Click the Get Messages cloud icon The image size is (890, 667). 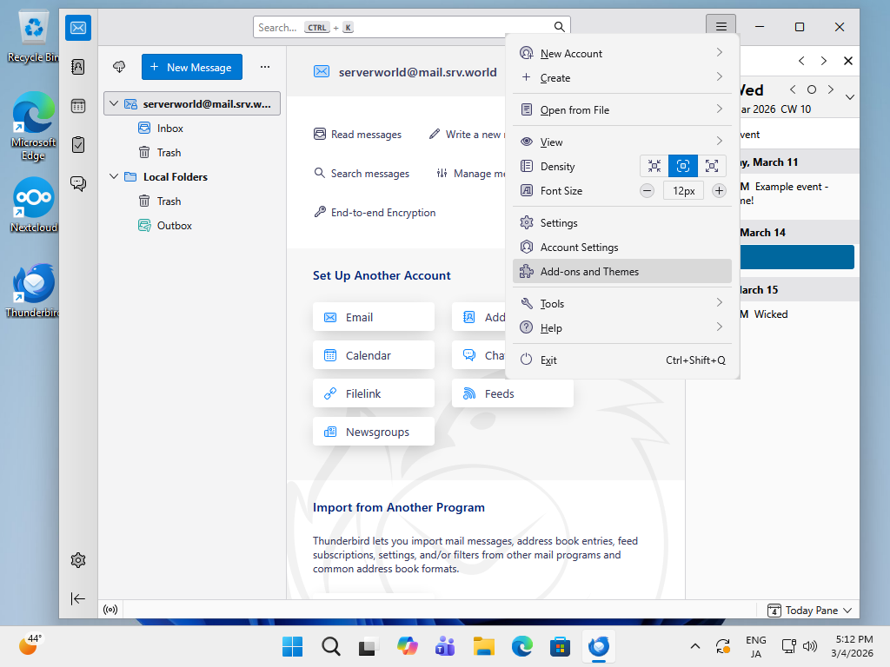119,67
